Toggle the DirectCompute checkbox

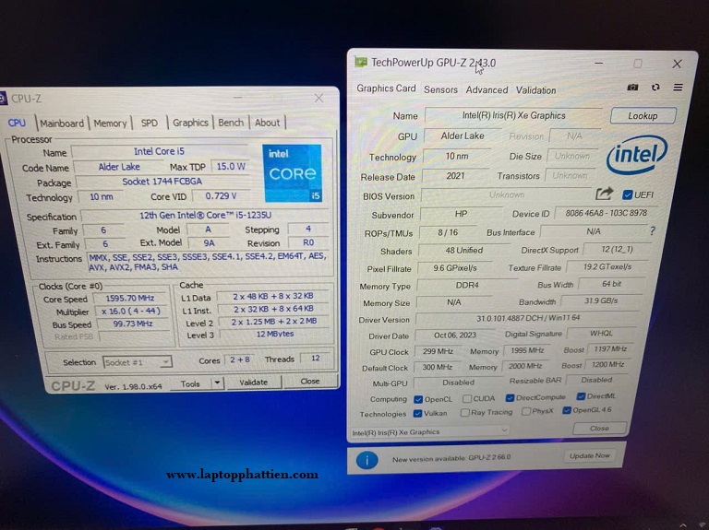510,397
